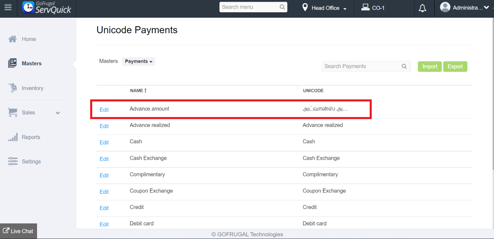Open the notifications bell
This screenshot has height=239, width=494.
click(x=422, y=8)
